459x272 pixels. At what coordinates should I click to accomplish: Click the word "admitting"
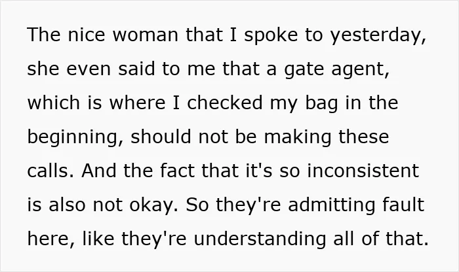click(x=331, y=206)
